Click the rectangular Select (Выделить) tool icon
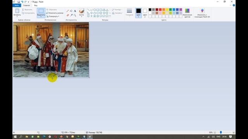The width and height of the screenshot is (248, 139). 41,11
